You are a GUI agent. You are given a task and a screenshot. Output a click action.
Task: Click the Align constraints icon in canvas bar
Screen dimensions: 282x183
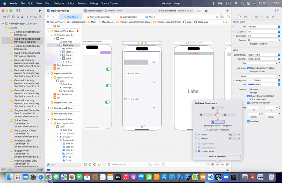pyautogui.click(x=213, y=164)
